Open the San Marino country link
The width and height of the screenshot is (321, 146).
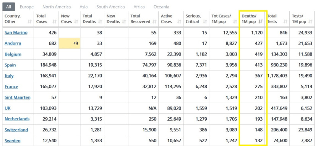pos(16,33)
